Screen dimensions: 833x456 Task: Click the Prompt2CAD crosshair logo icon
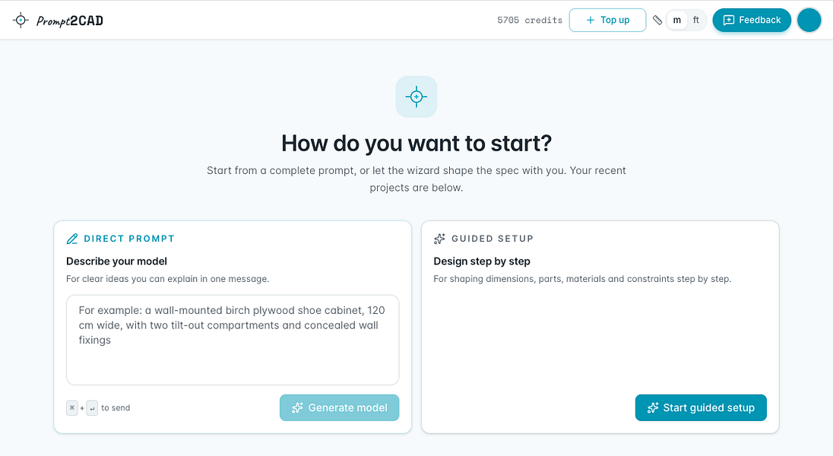[21, 21]
